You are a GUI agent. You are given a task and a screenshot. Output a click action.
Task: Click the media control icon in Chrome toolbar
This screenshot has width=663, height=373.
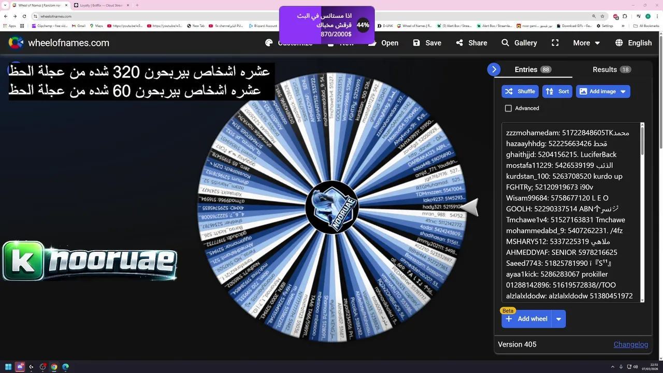[x=639, y=16]
